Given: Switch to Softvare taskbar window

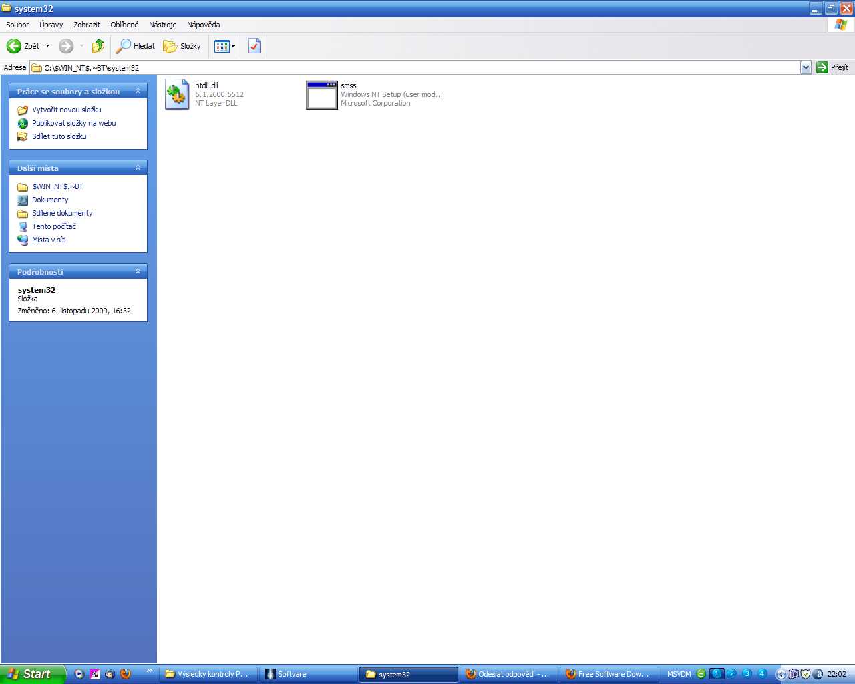Looking at the screenshot, I should (309, 674).
